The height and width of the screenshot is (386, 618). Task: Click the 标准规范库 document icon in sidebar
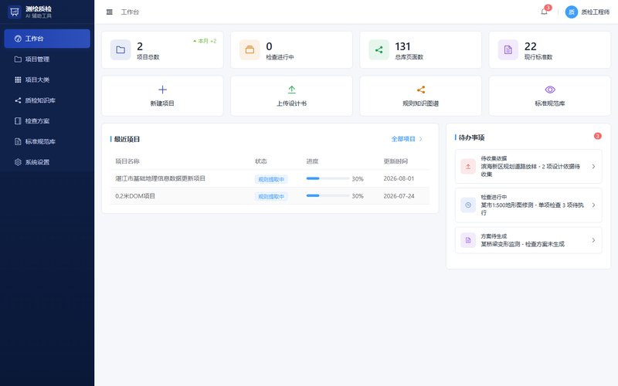point(18,141)
